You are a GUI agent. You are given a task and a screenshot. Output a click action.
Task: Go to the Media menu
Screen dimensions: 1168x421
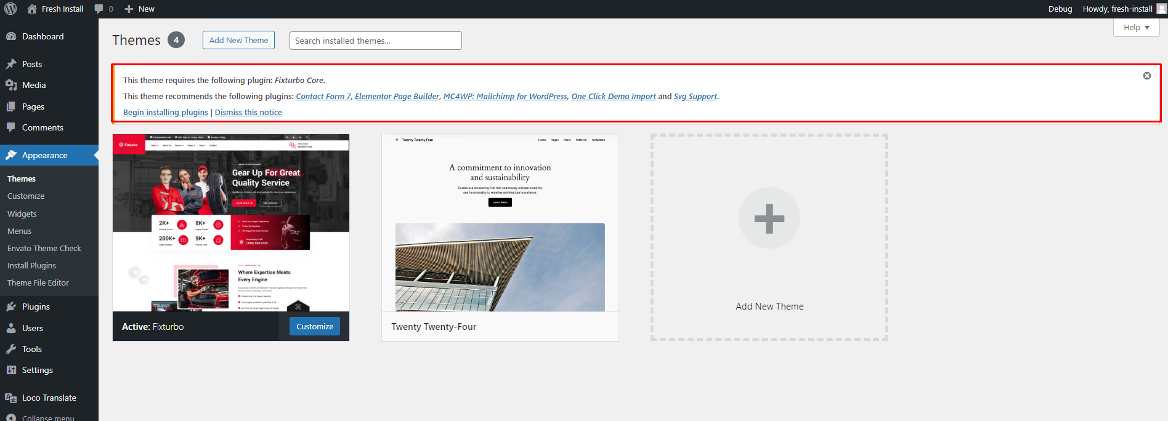pyautogui.click(x=49, y=85)
